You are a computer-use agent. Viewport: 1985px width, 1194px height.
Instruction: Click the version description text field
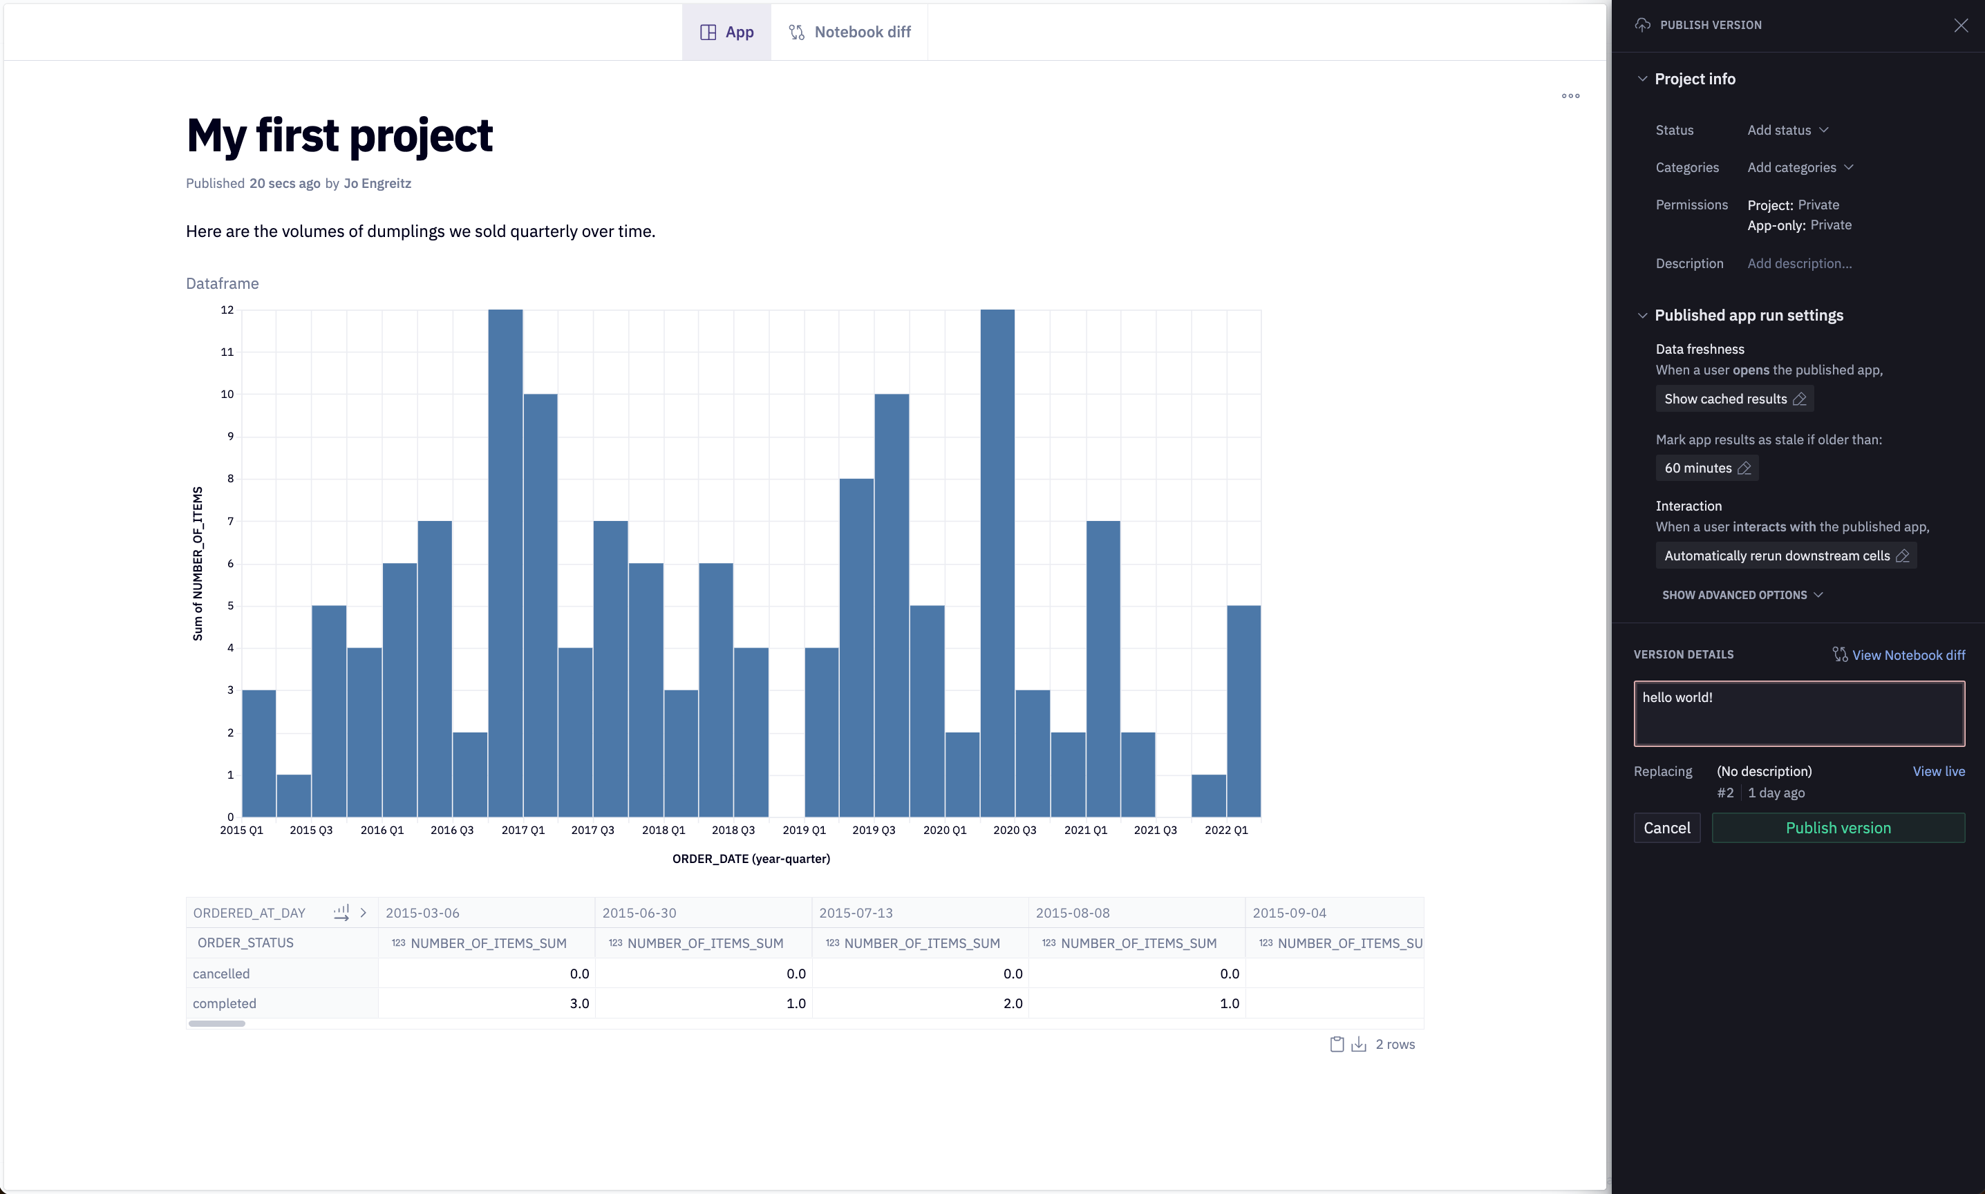[x=1799, y=714]
